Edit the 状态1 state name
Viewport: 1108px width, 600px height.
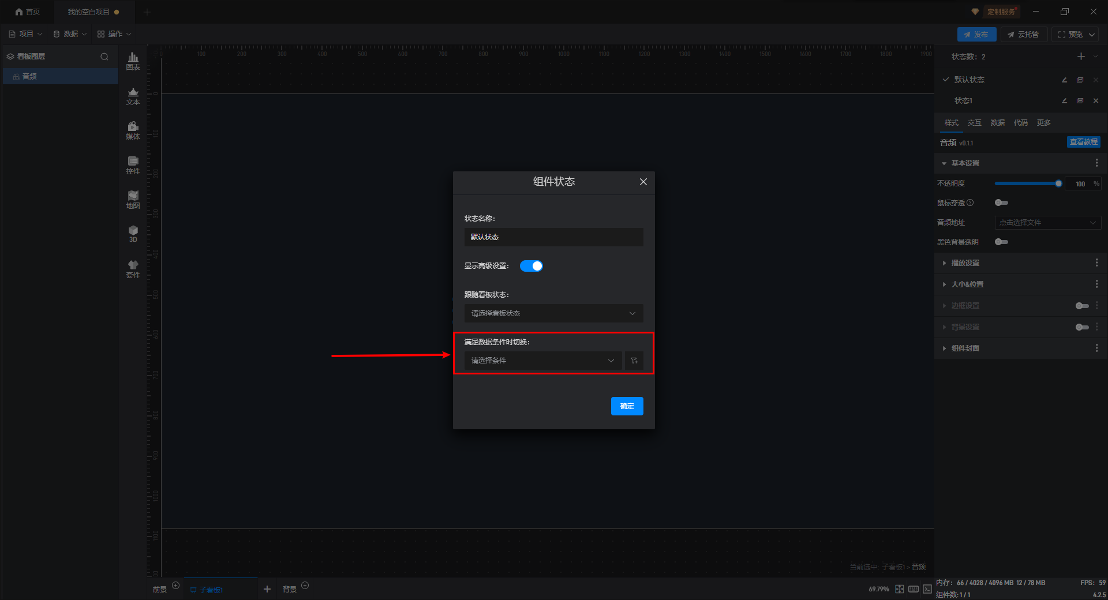[1065, 100]
